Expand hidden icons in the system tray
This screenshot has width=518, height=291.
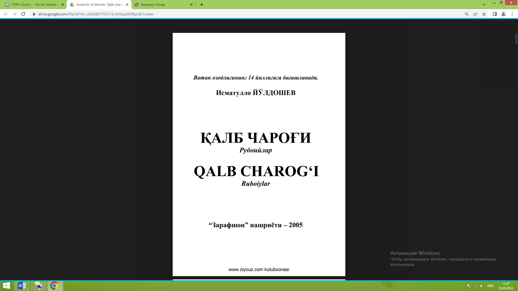point(462,286)
